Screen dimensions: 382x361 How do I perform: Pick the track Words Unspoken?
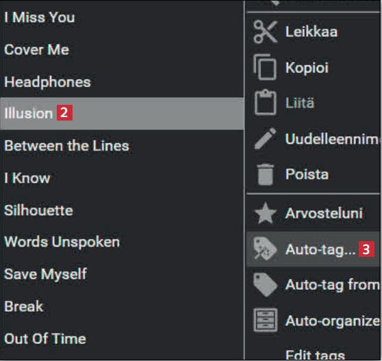[x=122, y=242]
